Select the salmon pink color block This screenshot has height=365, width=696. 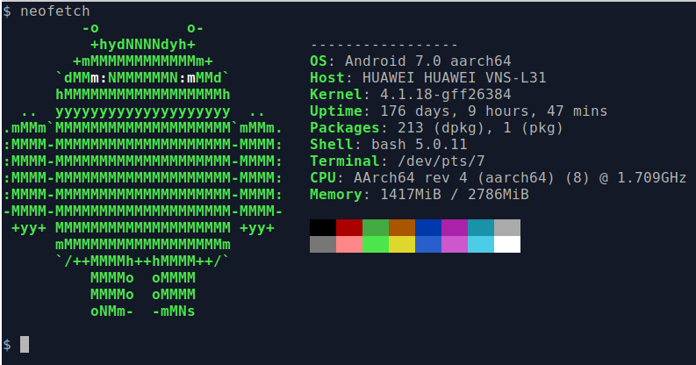click(x=349, y=244)
